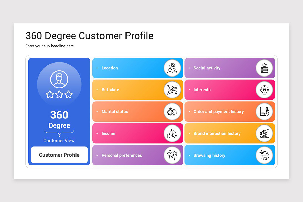Select the Brand interaction history icon
The height and width of the screenshot is (202, 303).
[264, 133]
